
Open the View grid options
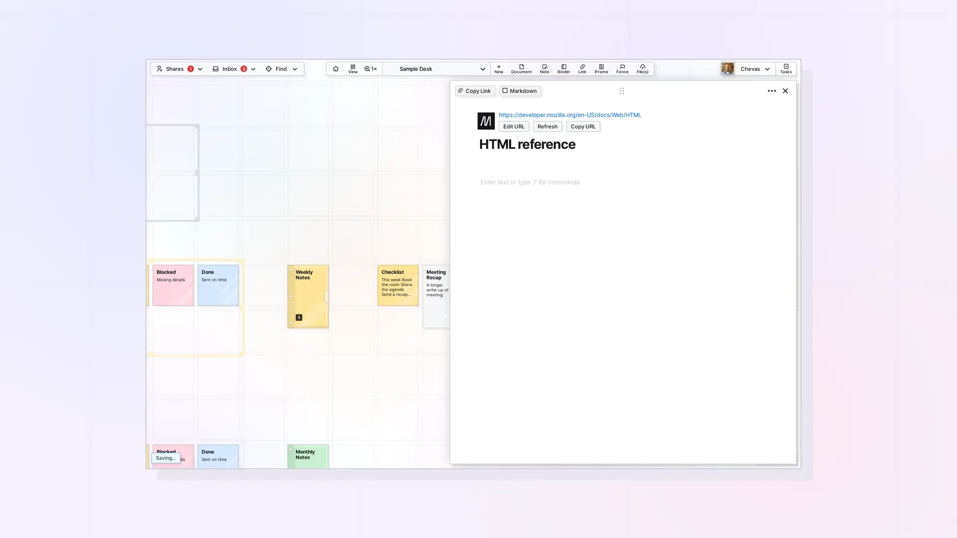[353, 69]
